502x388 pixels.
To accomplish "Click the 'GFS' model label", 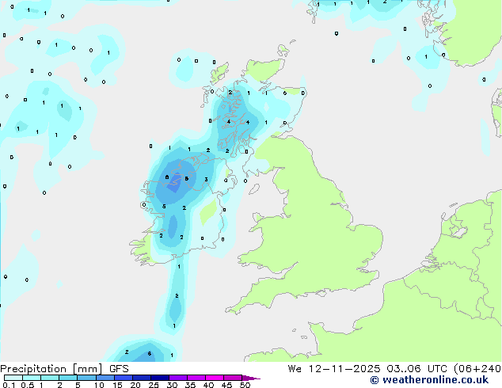I will pos(119,369).
